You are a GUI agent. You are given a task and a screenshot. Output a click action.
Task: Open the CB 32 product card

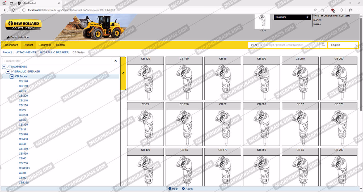223,124
